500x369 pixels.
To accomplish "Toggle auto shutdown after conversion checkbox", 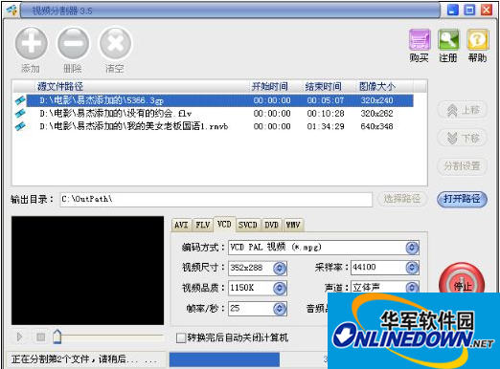I will pyautogui.click(x=181, y=337).
